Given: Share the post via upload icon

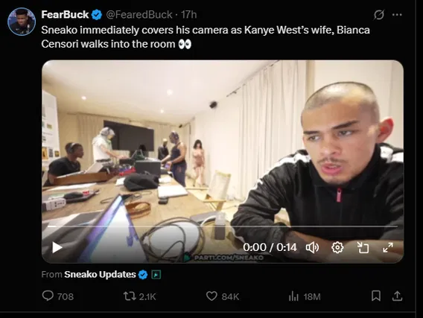Looking at the screenshot, I should (397, 296).
